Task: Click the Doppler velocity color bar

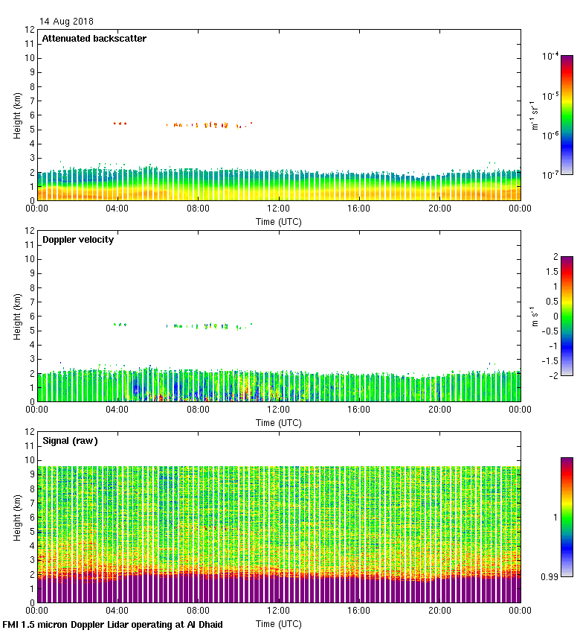Action: (x=567, y=316)
